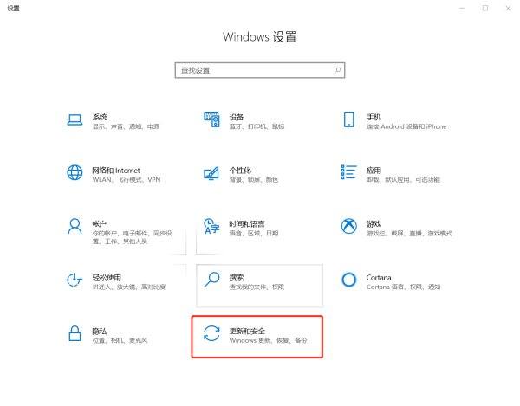Go to Cortana settings title
This screenshot has width=520, height=406.
point(379,278)
